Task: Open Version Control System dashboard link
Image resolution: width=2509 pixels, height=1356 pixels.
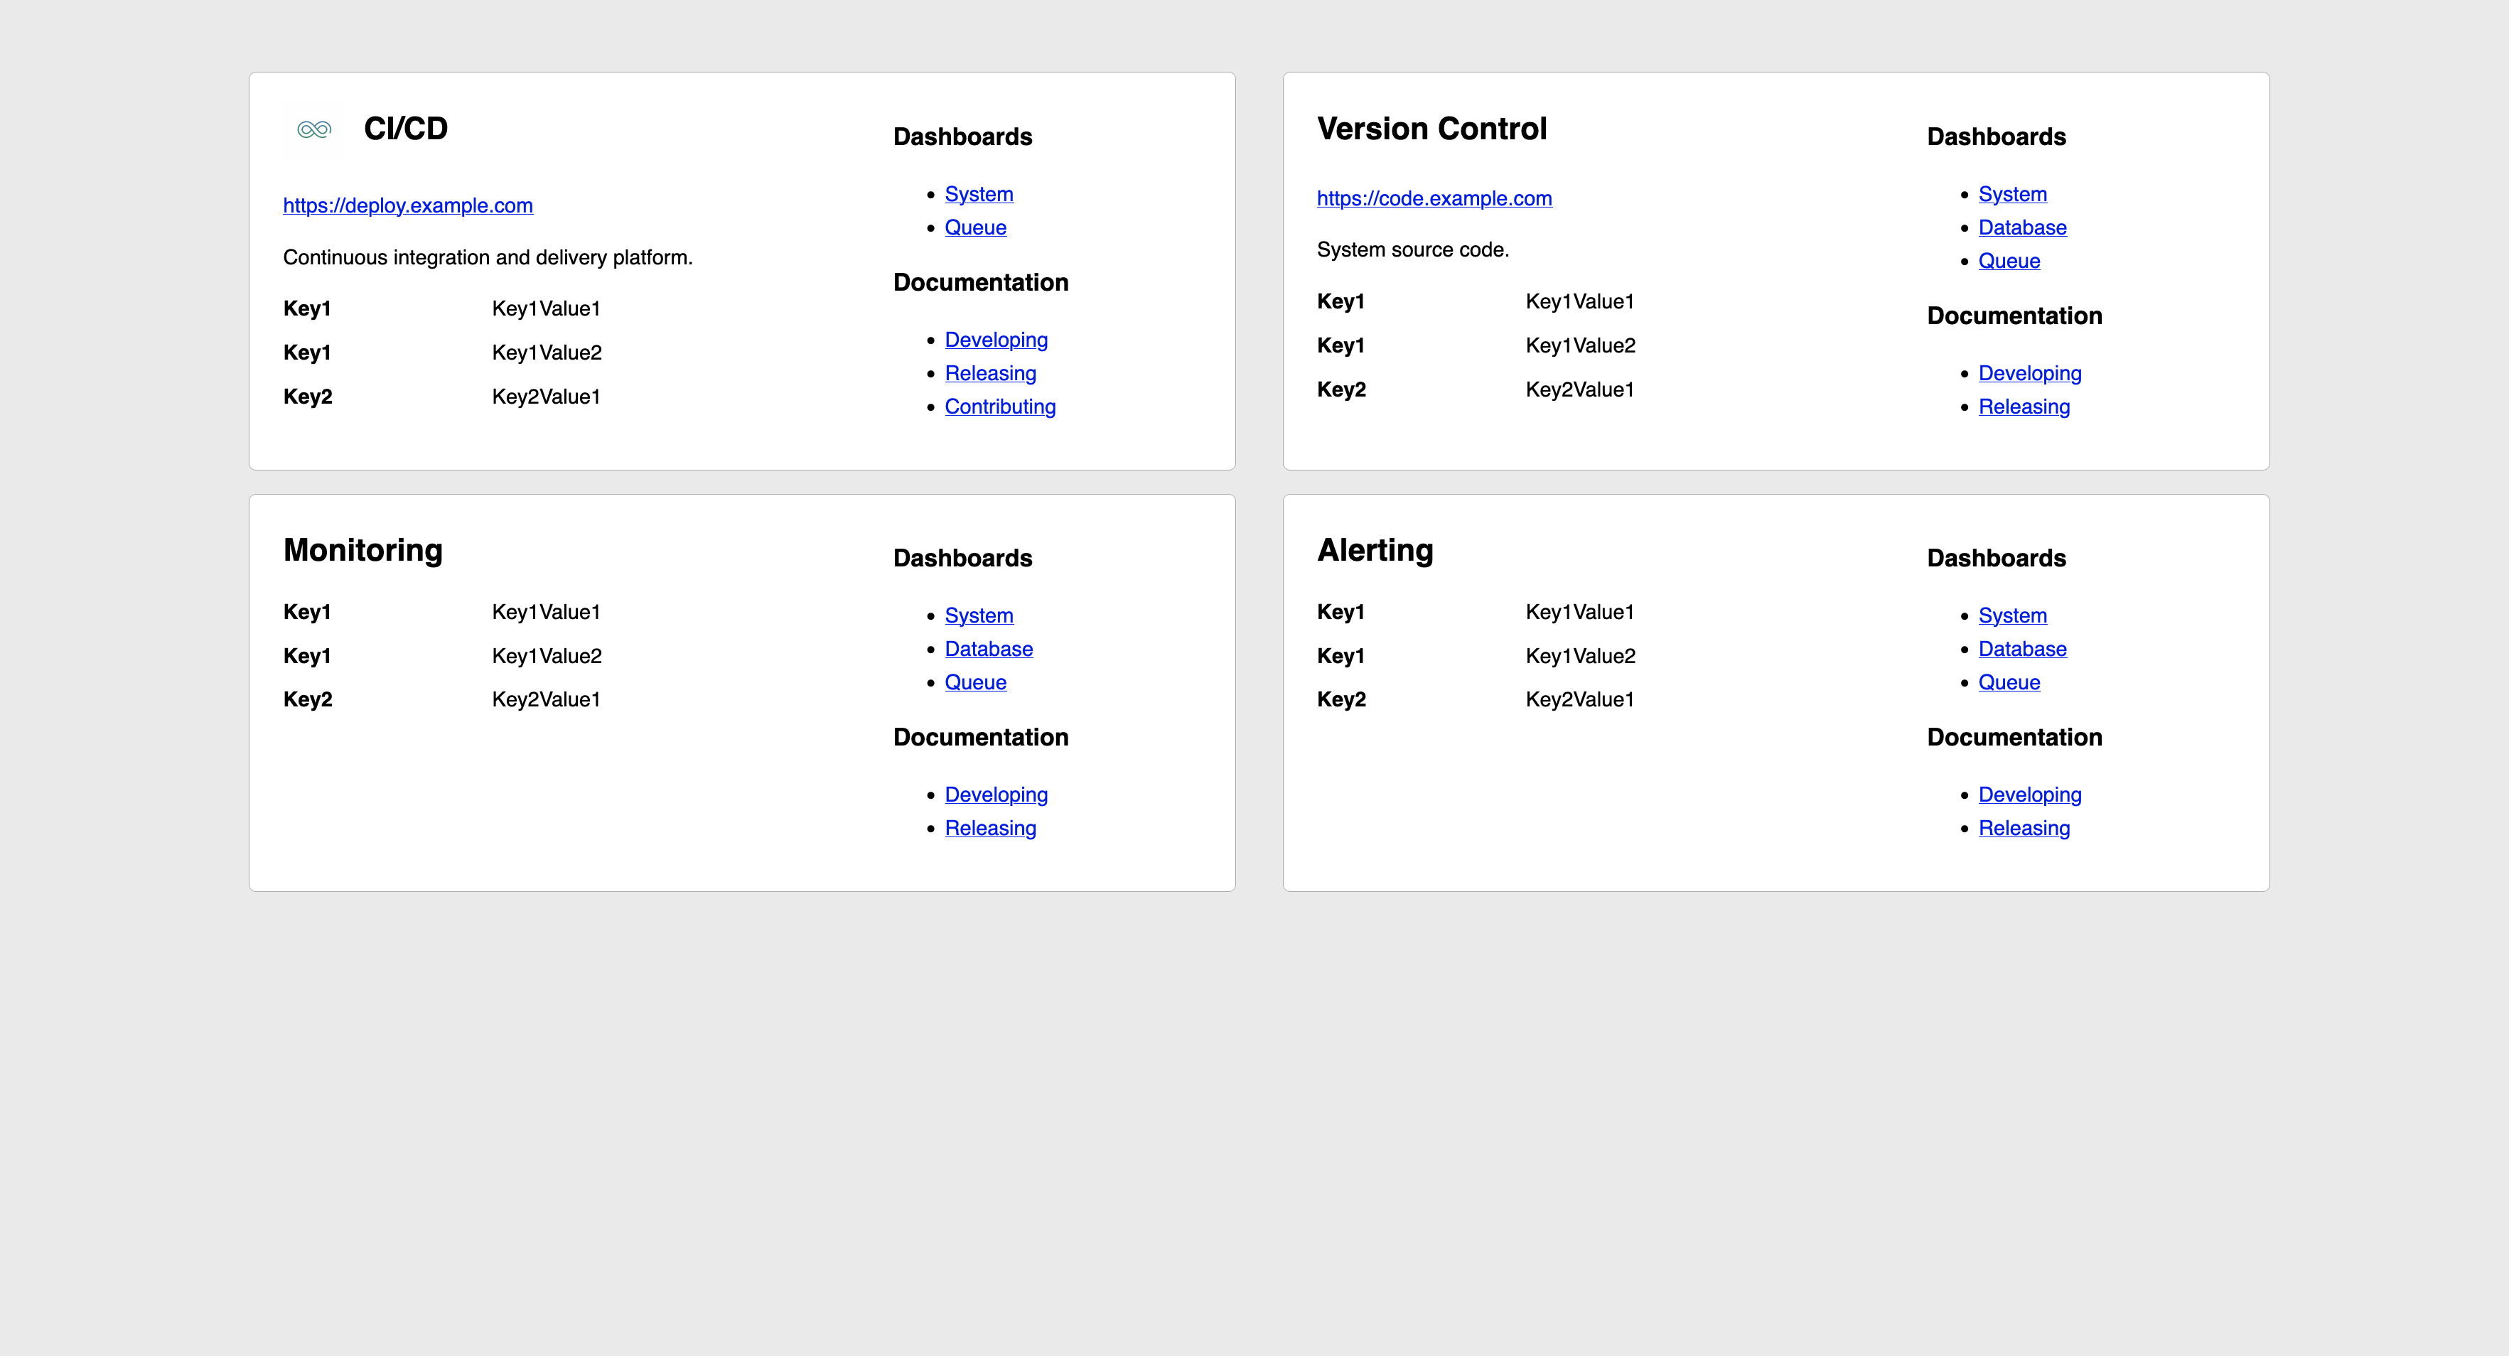Action: point(2012,194)
